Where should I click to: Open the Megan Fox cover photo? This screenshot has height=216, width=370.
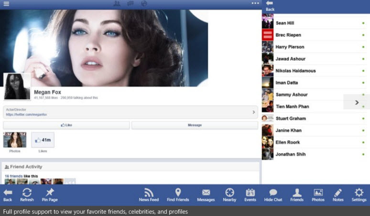104,48
